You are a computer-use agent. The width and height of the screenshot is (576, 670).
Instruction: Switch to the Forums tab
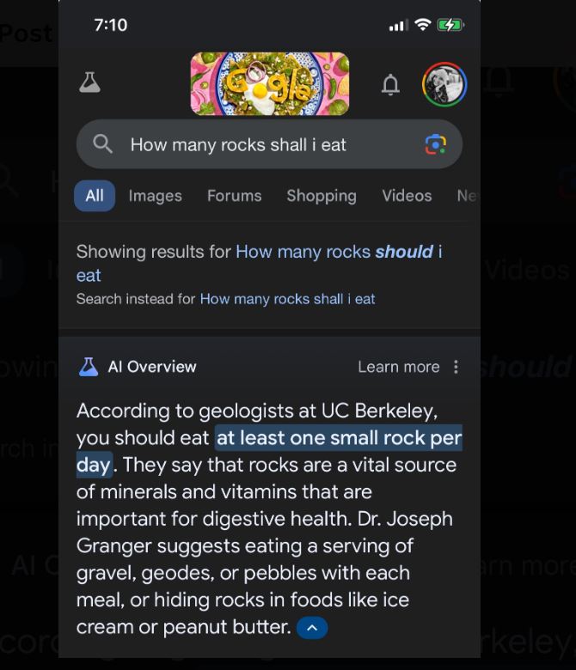coord(234,196)
